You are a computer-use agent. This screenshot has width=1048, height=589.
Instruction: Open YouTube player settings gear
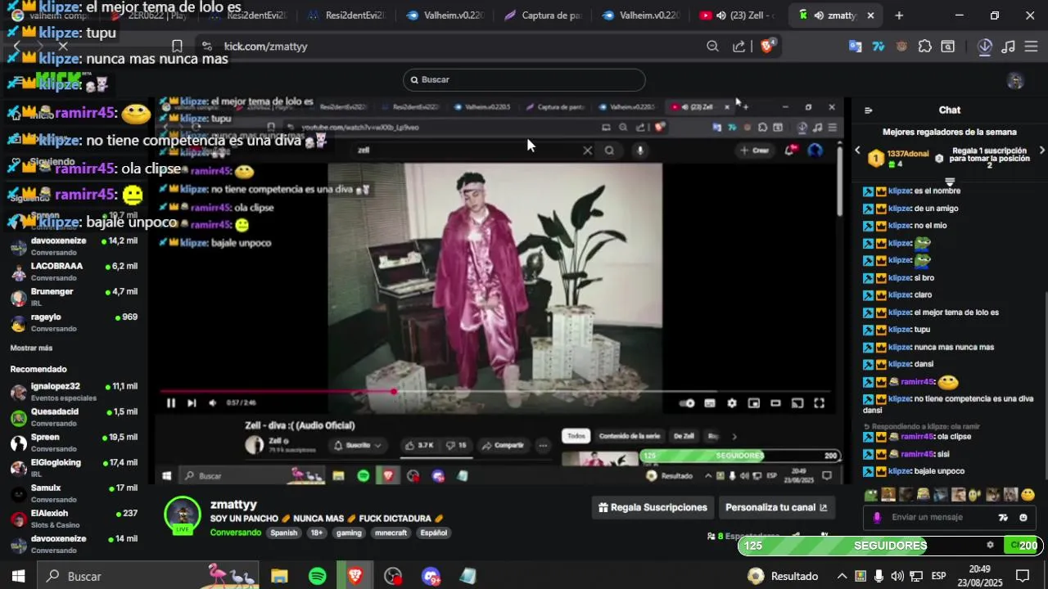click(x=732, y=402)
